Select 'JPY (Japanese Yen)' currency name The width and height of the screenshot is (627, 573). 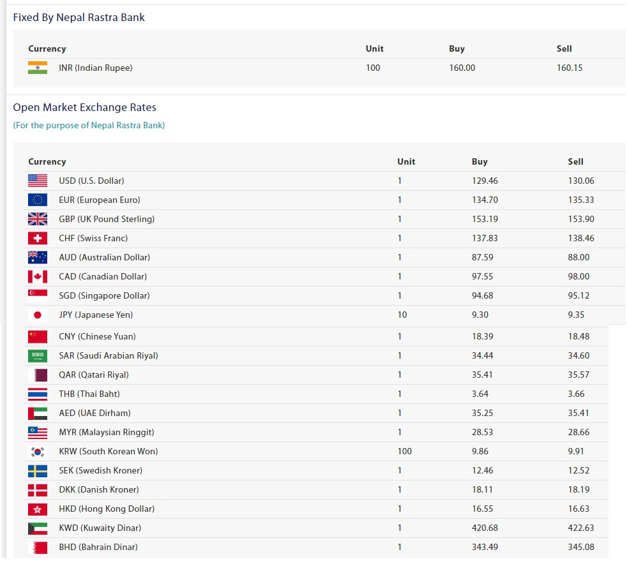click(96, 315)
